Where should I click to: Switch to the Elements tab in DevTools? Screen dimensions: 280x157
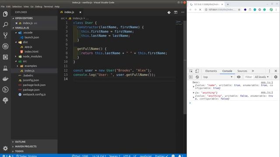point(211,71)
